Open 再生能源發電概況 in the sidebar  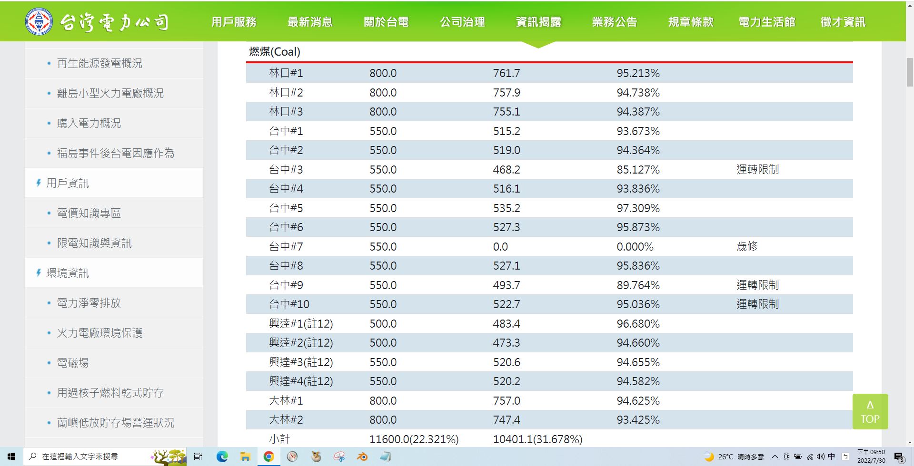[x=99, y=63]
